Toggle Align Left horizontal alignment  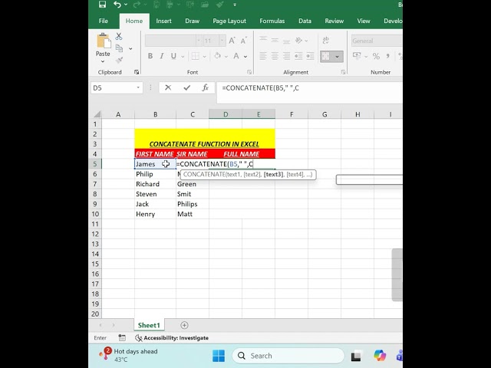(x=263, y=56)
